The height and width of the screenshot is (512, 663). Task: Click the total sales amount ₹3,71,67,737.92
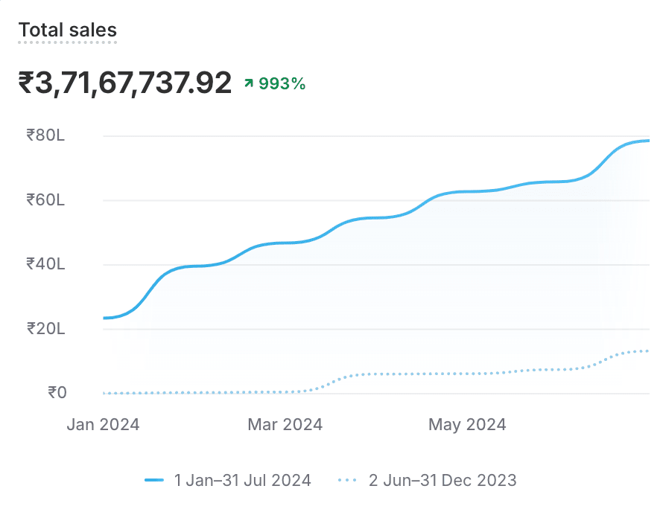[x=123, y=82]
